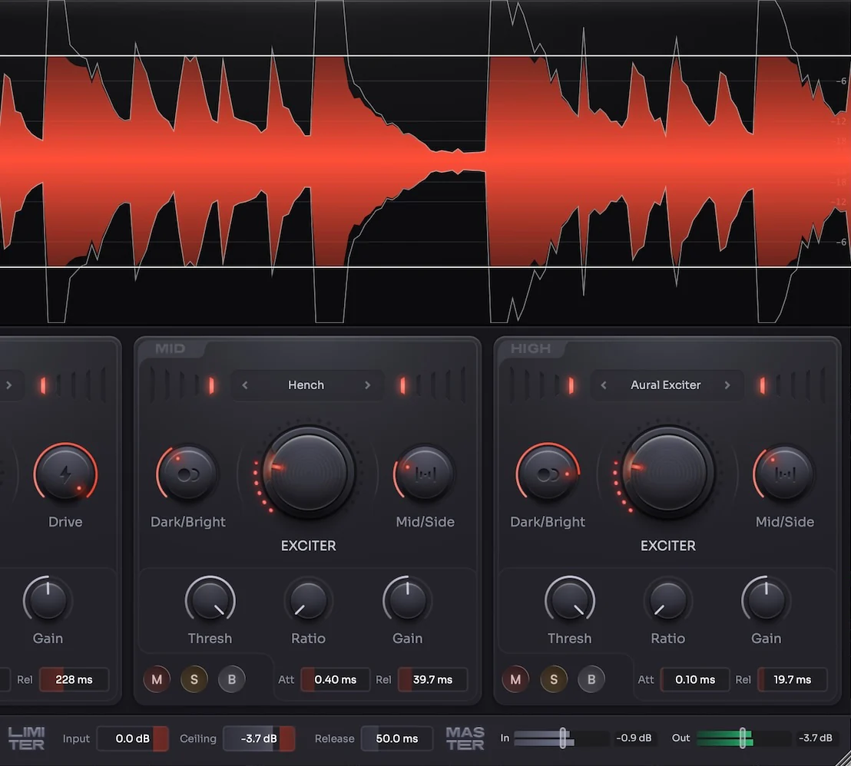Image resolution: width=851 pixels, height=766 pixels.
Task: Solo the HIGH band with the S button
Action: (554, 679)
